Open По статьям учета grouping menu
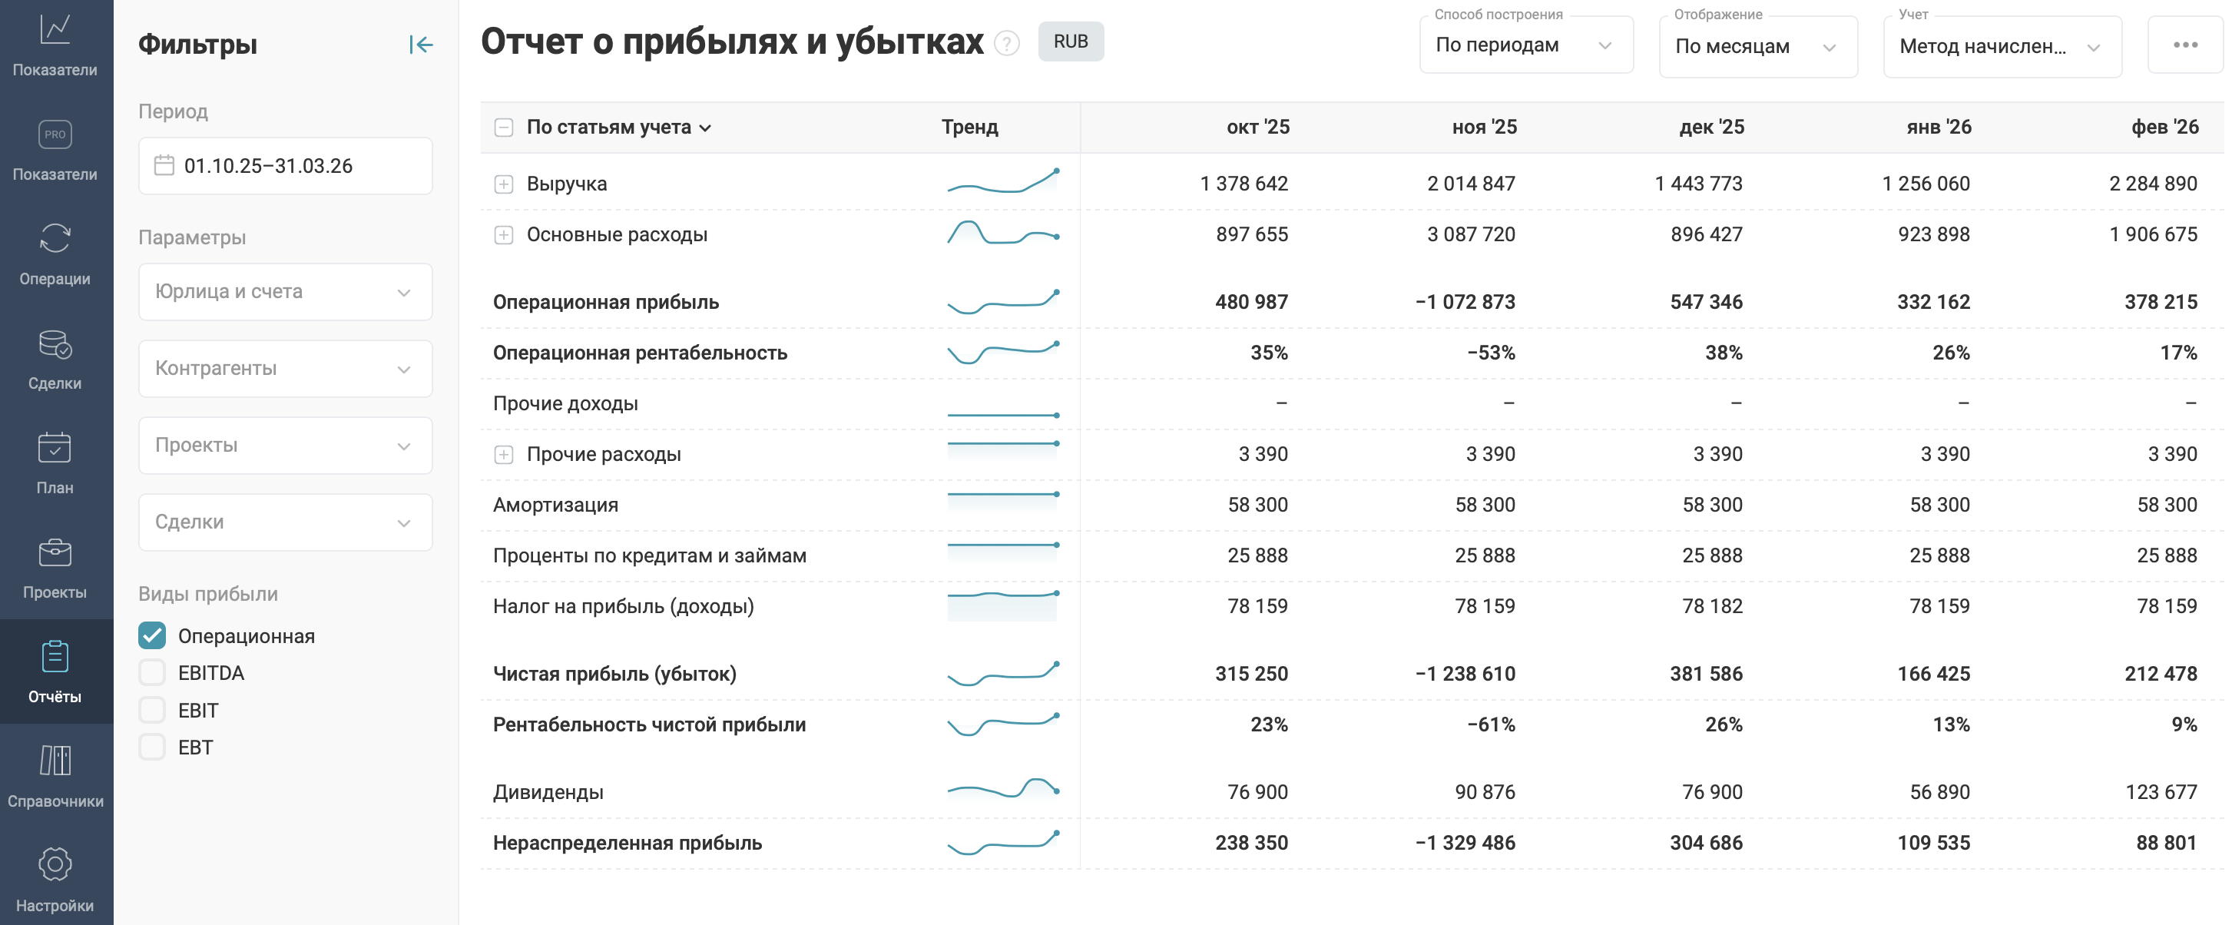The width and height of the screenshot is (2232, 925). (x=618, y=128)
